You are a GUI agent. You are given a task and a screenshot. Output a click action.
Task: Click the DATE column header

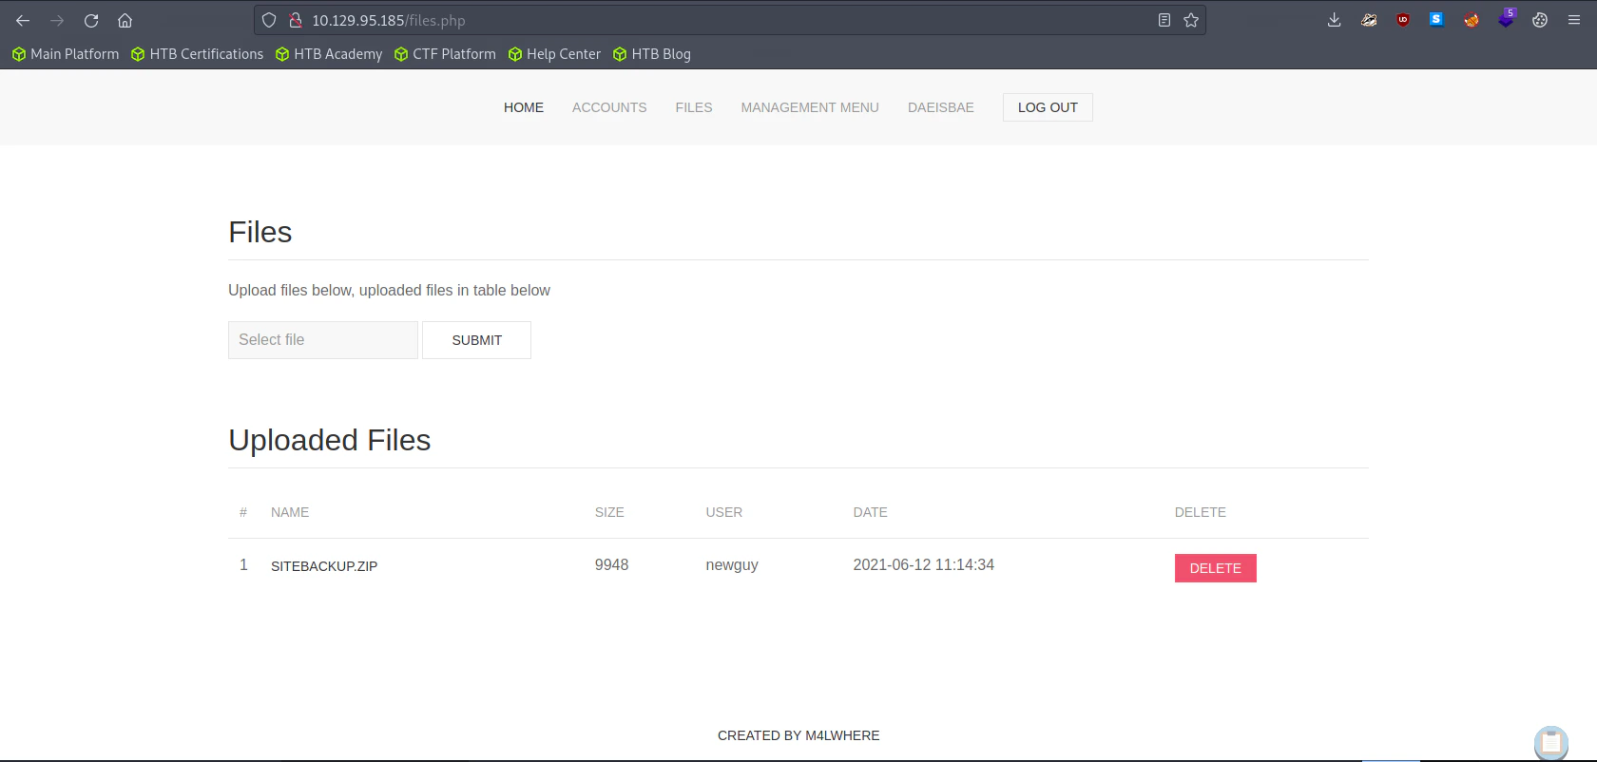(x=870, y=512)
